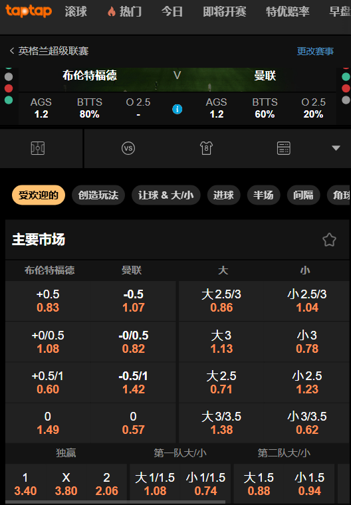Select the 半场 filter chip
This screenshot has height=505, width=351.
(x=263, y=195)
